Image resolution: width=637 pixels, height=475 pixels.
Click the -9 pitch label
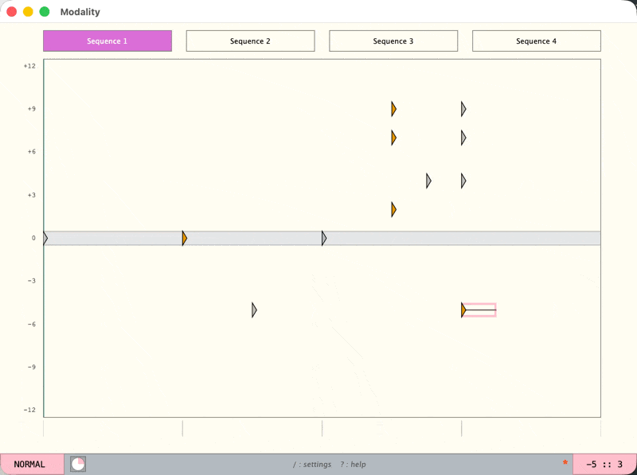(x=32, y=367)
